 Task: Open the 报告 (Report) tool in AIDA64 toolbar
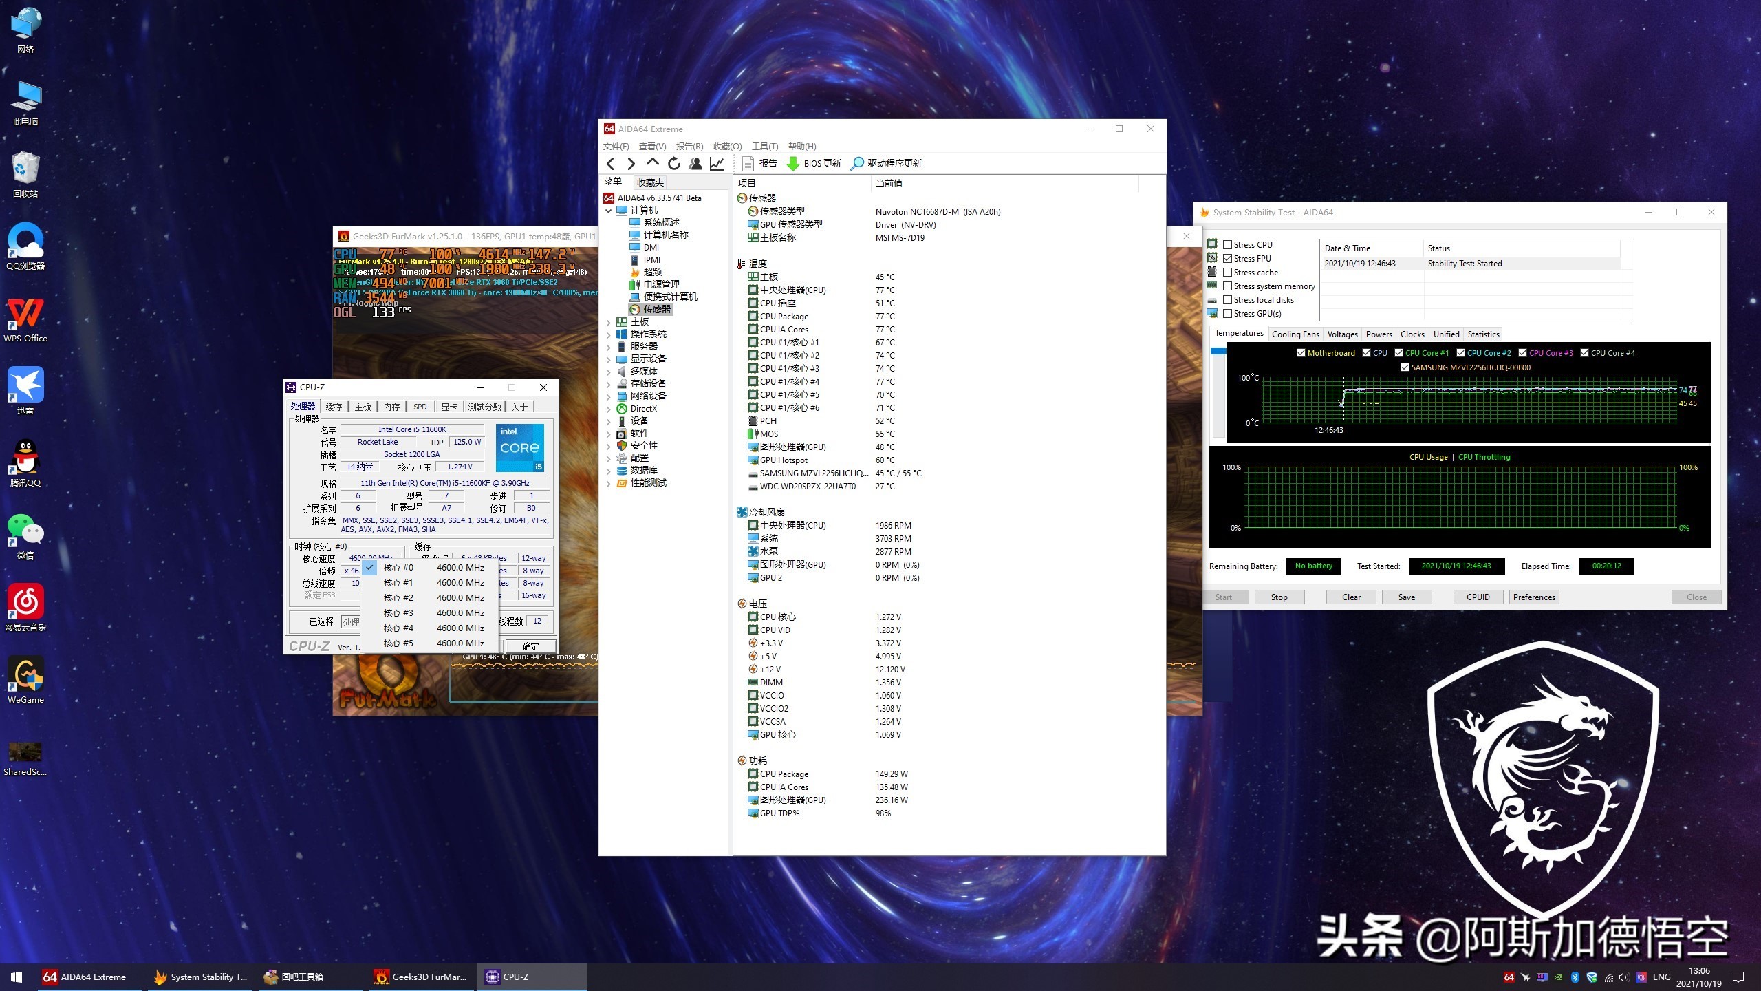point(760,163)
